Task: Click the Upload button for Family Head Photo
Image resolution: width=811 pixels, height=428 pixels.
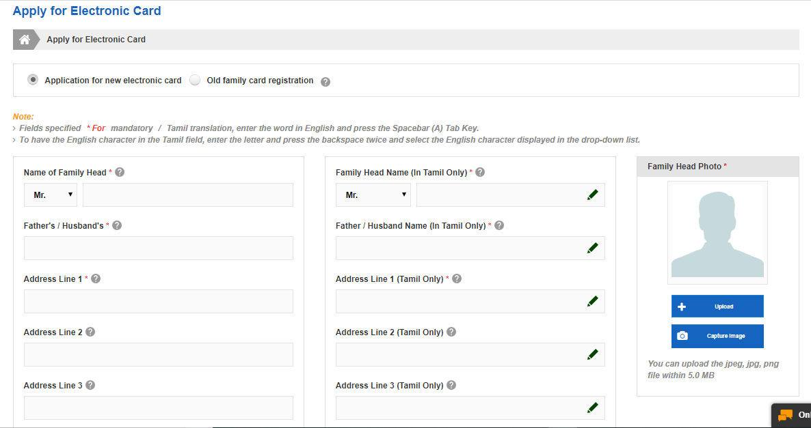Action: [x=717, y=306]
